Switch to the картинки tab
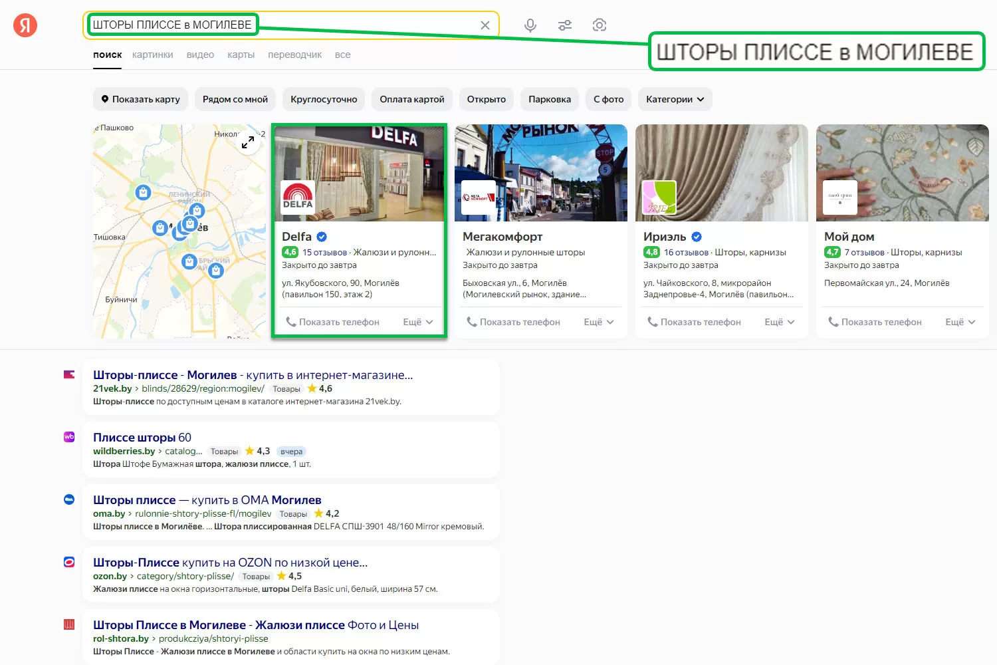Screen dimensions: 997x665 click(x=152, y=55)
